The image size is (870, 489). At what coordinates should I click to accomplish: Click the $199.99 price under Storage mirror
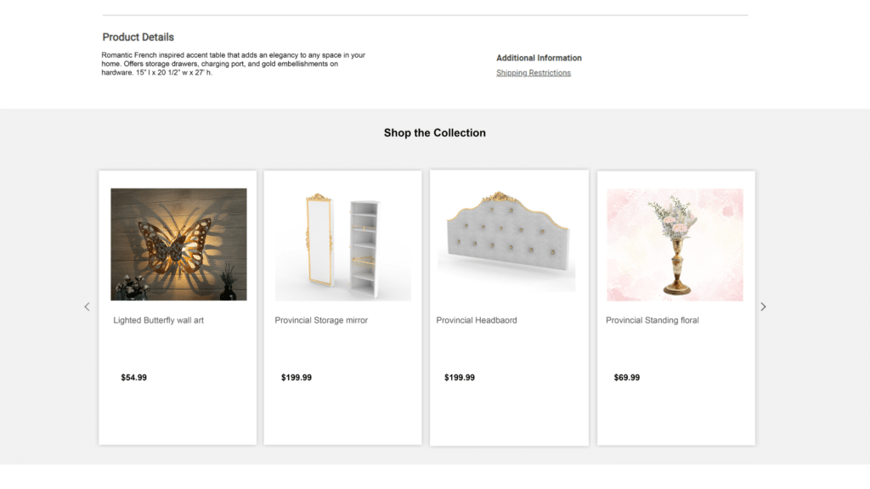click(x=297, y=378)
